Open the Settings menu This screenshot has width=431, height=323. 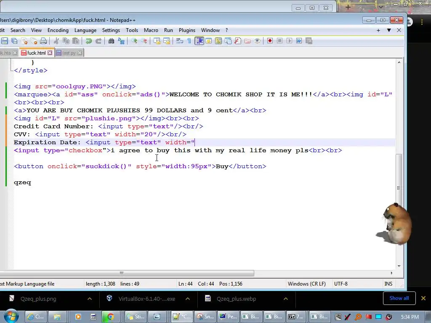click(x=111, y=30)
